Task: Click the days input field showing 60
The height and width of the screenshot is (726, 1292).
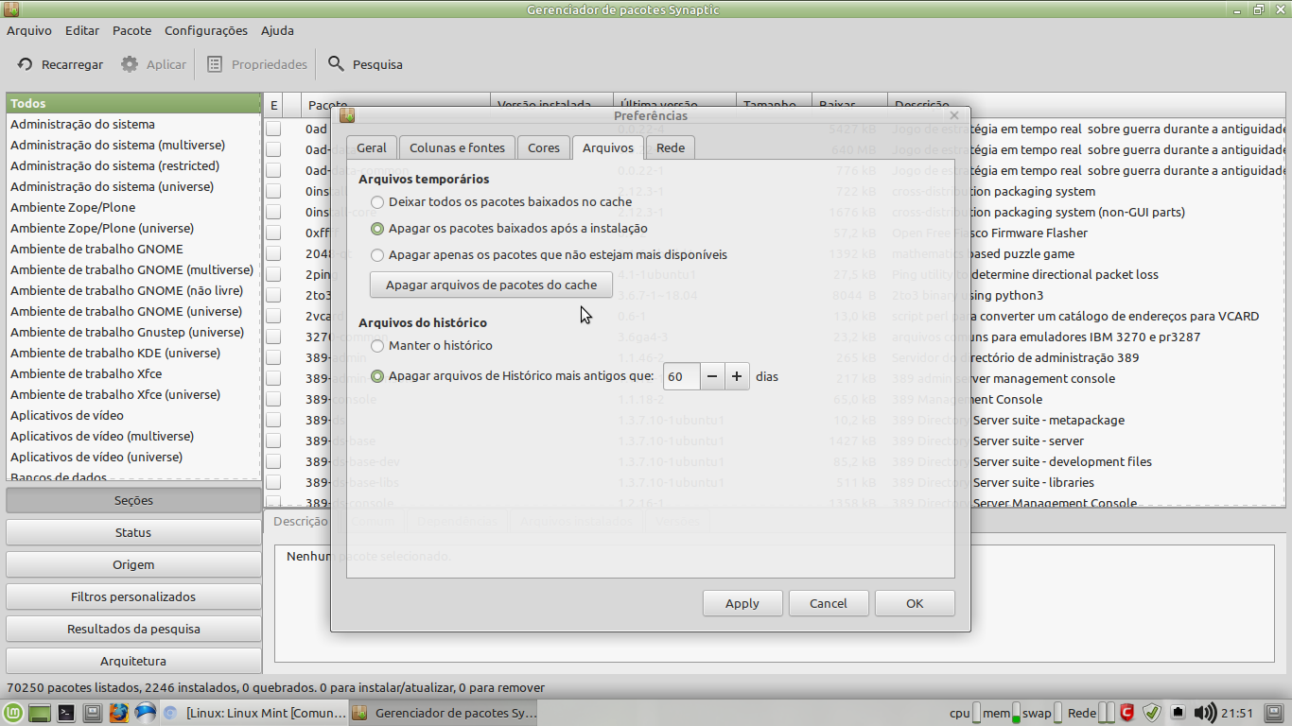Action: (x=681, y=376)
